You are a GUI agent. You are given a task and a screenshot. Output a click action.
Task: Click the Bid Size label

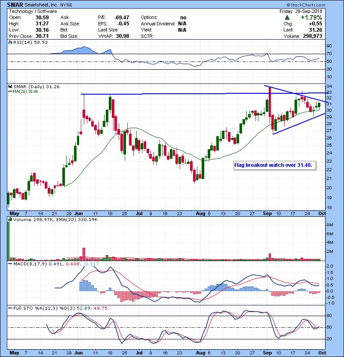click(69, 36)
